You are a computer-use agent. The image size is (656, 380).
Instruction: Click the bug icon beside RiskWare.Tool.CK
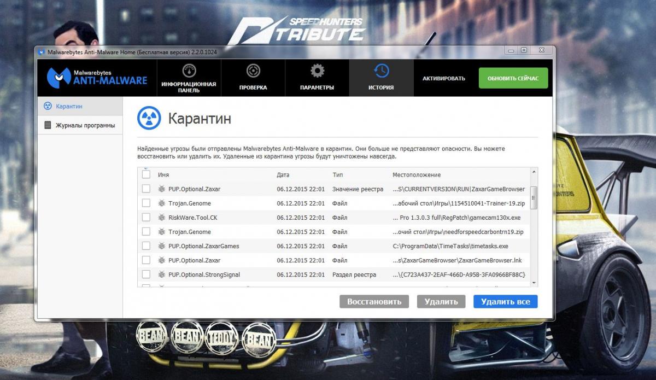[161, 217]
